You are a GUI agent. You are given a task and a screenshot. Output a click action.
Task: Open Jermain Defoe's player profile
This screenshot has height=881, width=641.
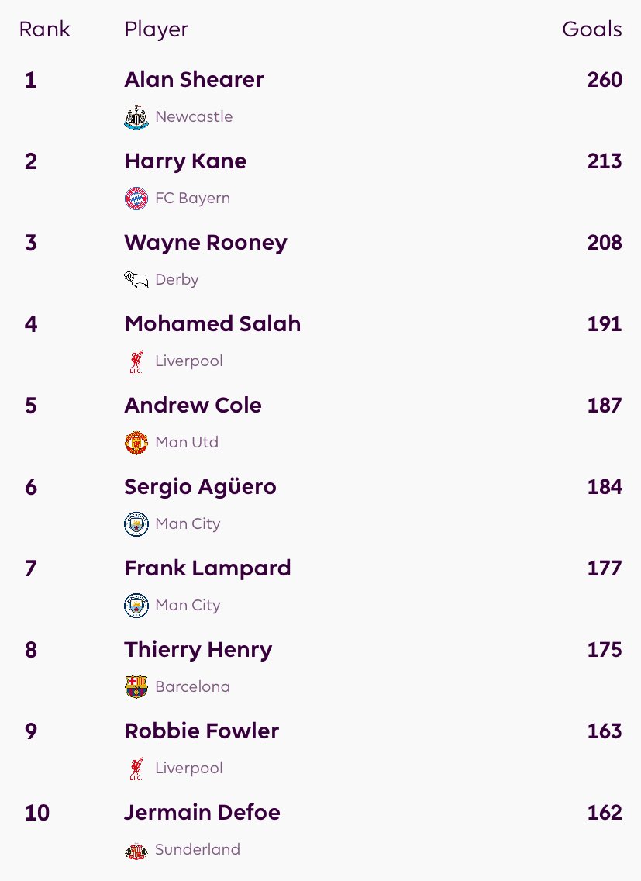click(x=202, y=813)
